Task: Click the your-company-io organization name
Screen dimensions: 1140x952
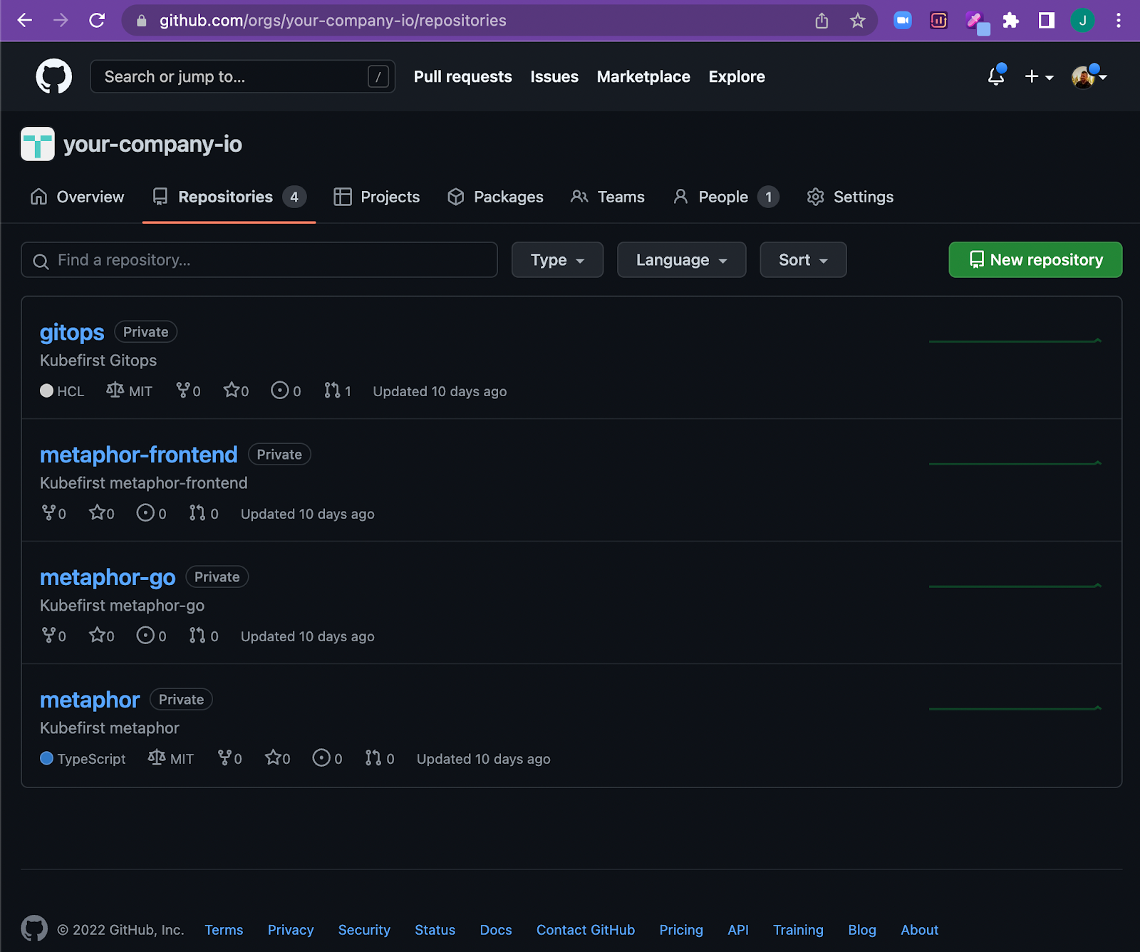Action: point(153,144)
